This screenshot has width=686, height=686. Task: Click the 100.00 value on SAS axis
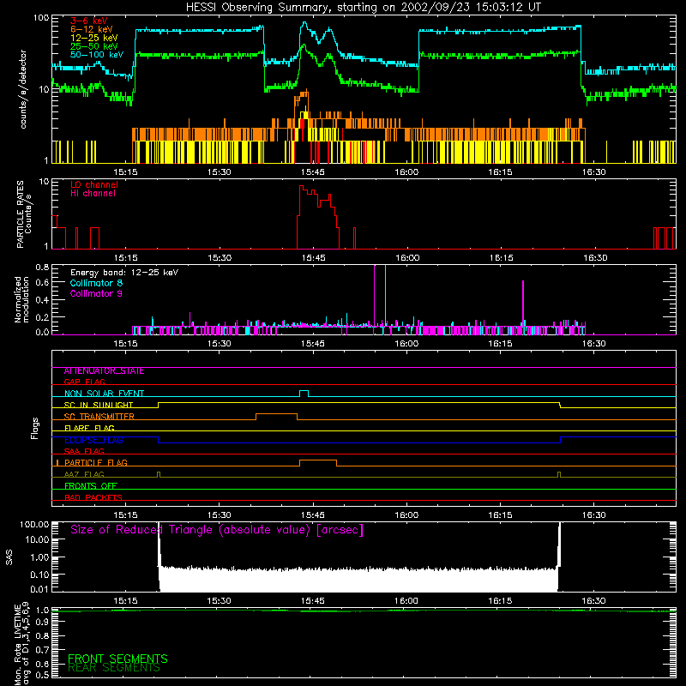[34, 525]
